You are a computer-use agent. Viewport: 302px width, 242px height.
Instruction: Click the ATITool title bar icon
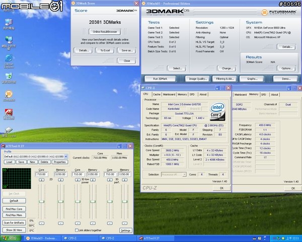4,146
